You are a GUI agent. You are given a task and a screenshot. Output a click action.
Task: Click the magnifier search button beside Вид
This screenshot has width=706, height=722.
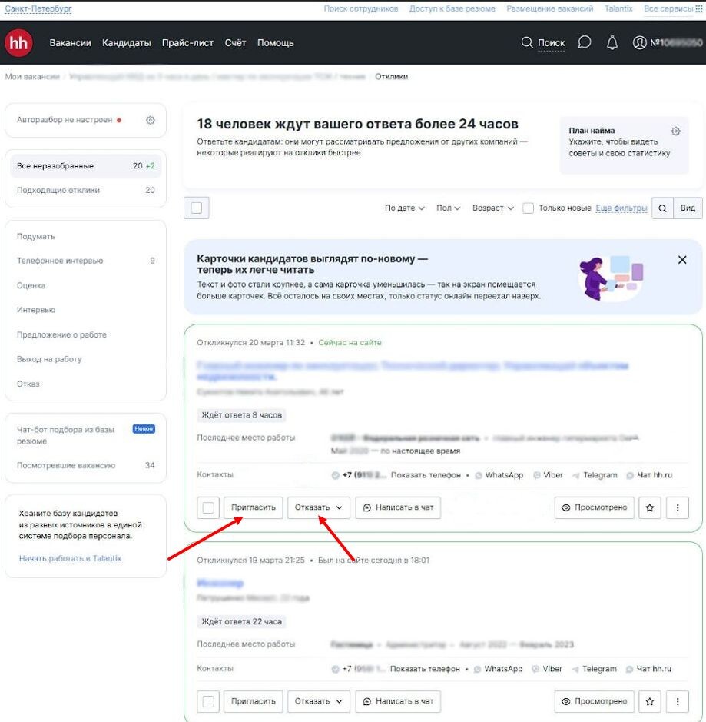662,208
